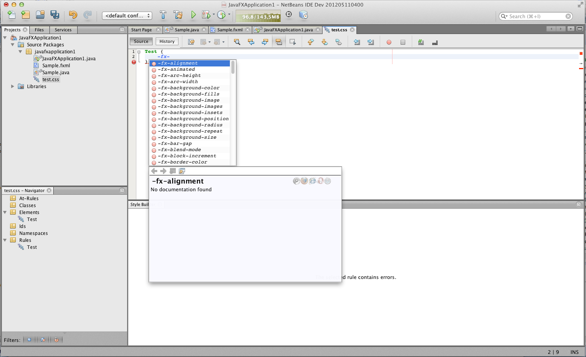
Task: Click Clean and Build hammer-broom icon
Action: tap(178, 15)
